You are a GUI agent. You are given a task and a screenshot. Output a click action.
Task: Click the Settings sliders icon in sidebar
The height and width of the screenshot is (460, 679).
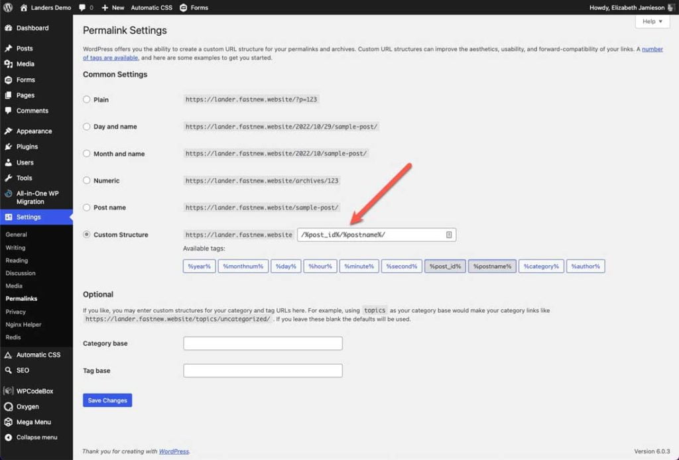tap(8, 217)
